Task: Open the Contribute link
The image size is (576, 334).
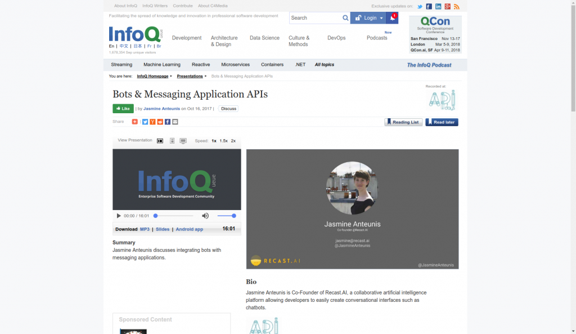Action: (183, 6)
